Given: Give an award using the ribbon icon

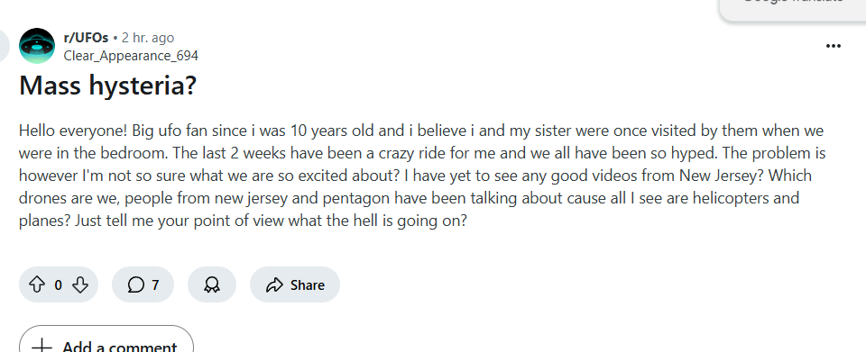Looking at the screenshot, I should click(211, 284).
